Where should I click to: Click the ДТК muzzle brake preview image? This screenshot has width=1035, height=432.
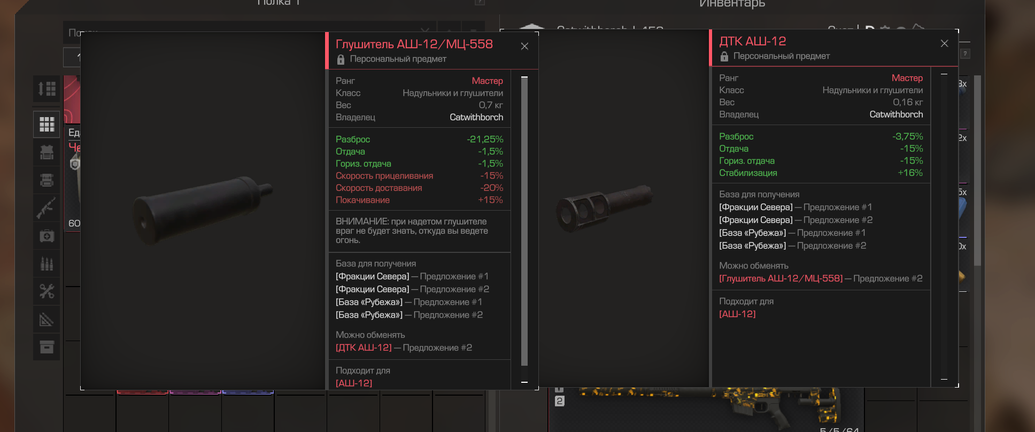pos(604,209)
